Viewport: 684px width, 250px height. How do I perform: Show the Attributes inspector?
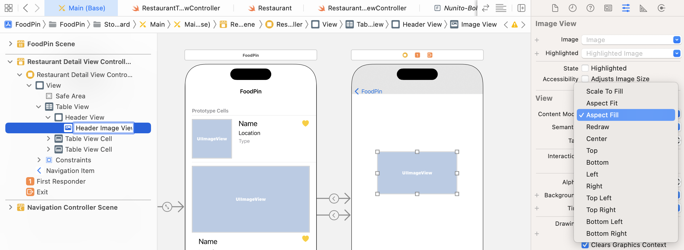[x=626, y=8]
